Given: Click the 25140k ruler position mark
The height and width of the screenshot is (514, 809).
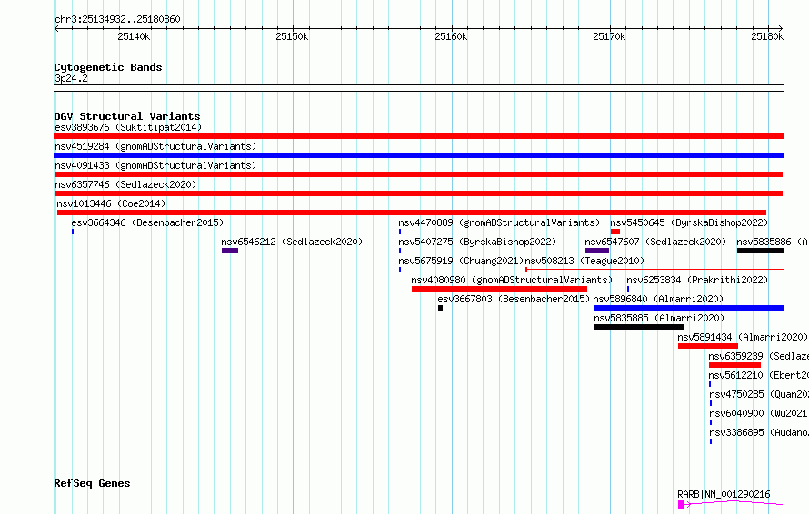Looking at the screenshot, I should tap(134, 36).
